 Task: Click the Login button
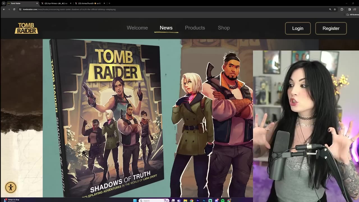(x=298, y=28)
